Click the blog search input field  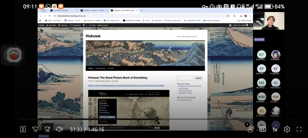coord(185,78)
